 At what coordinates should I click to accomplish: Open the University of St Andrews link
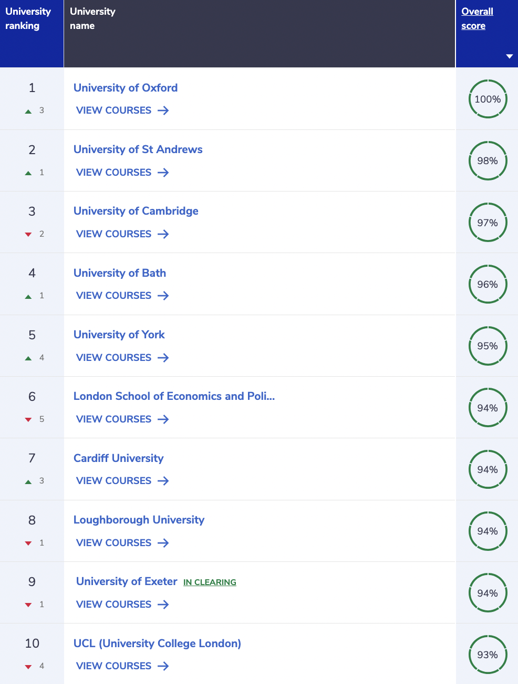coord(138,149)
